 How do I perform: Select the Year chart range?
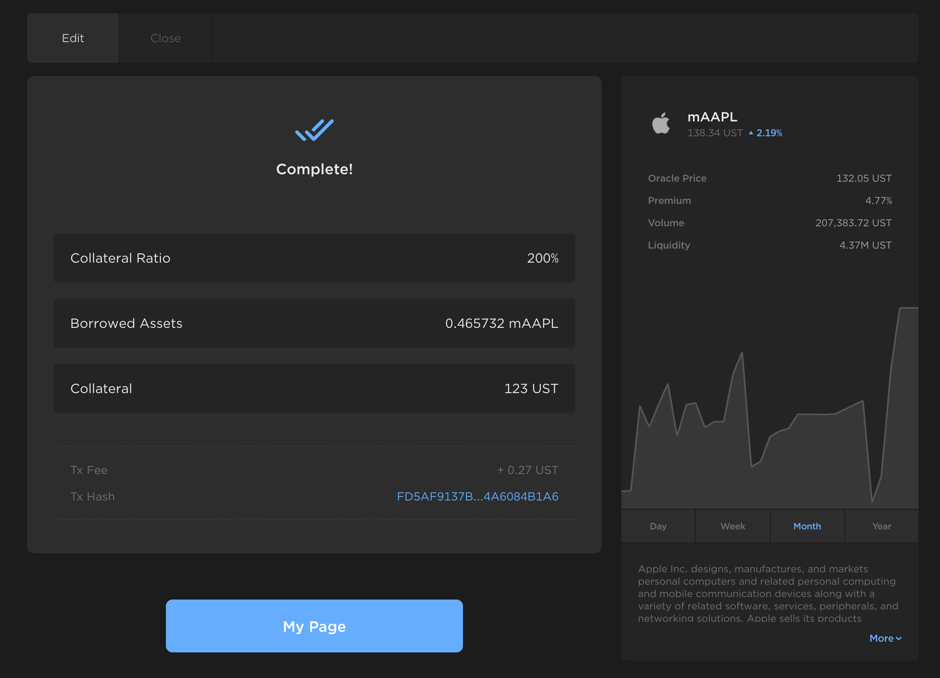tap(881, 526)
